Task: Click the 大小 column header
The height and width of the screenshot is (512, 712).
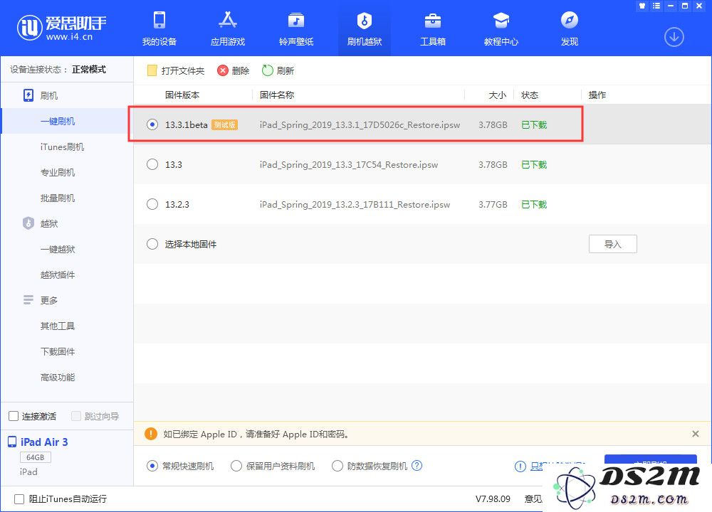Action: point(497,95)
